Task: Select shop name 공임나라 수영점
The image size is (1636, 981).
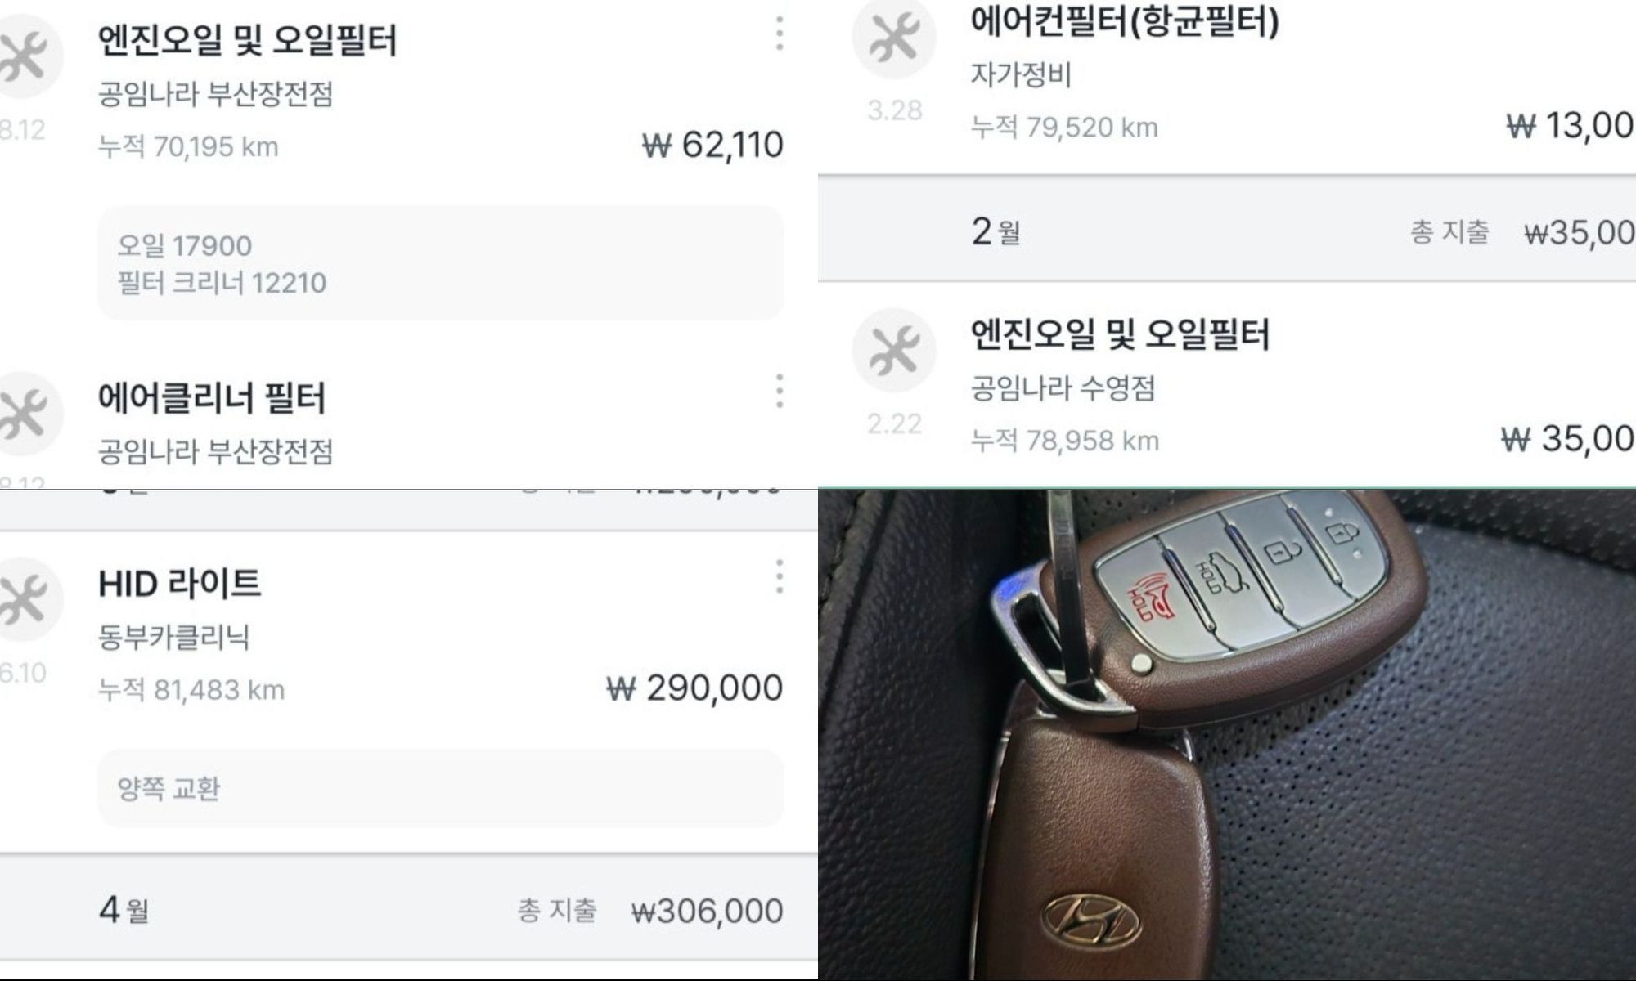Action: [1063, 387]
